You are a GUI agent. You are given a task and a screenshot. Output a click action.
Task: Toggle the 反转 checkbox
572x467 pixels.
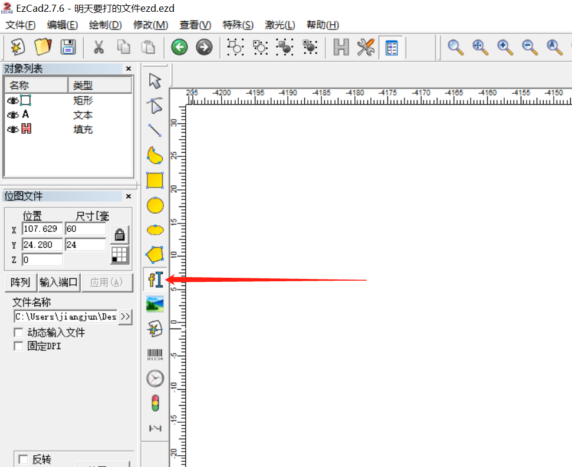(x=24, y=459)
